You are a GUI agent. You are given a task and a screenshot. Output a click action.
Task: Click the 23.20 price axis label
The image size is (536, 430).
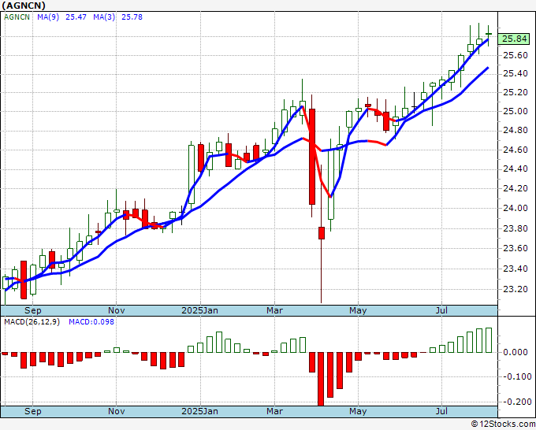[516, 289]
